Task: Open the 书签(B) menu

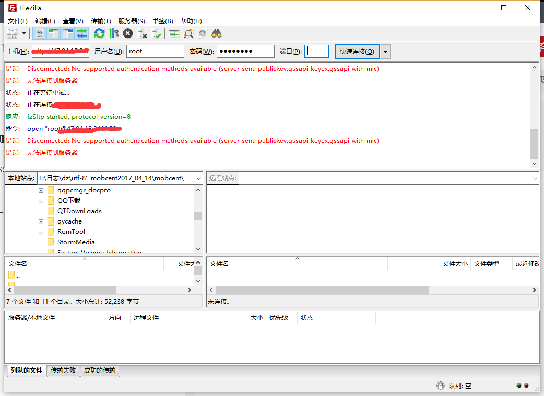Action: 163,21
